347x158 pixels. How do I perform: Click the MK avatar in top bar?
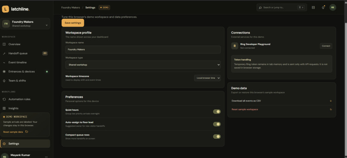333,7
